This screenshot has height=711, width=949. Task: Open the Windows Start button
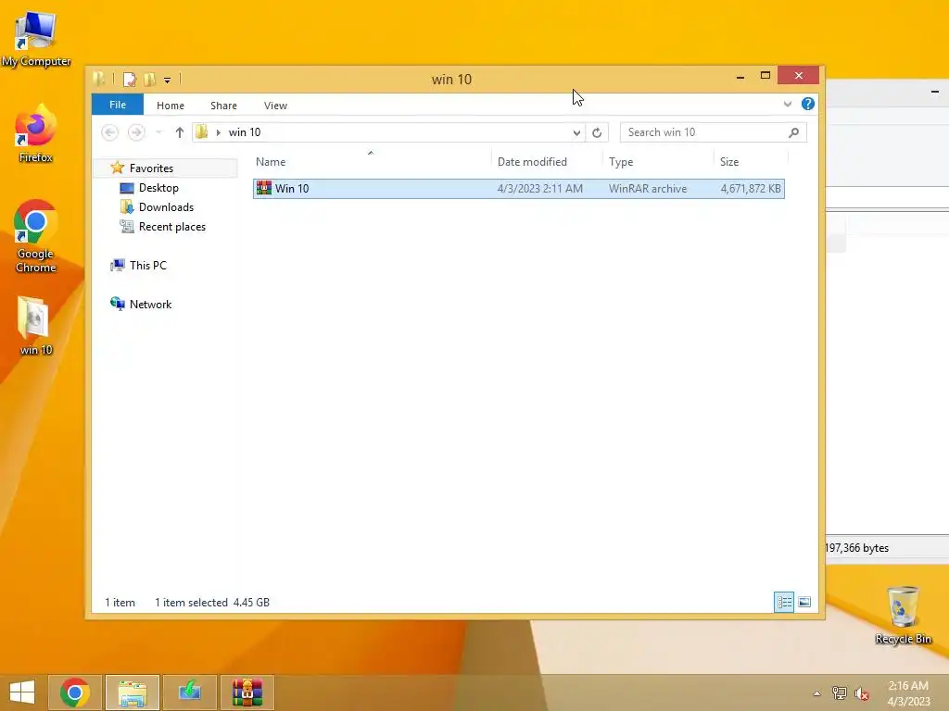pos(22,692)
